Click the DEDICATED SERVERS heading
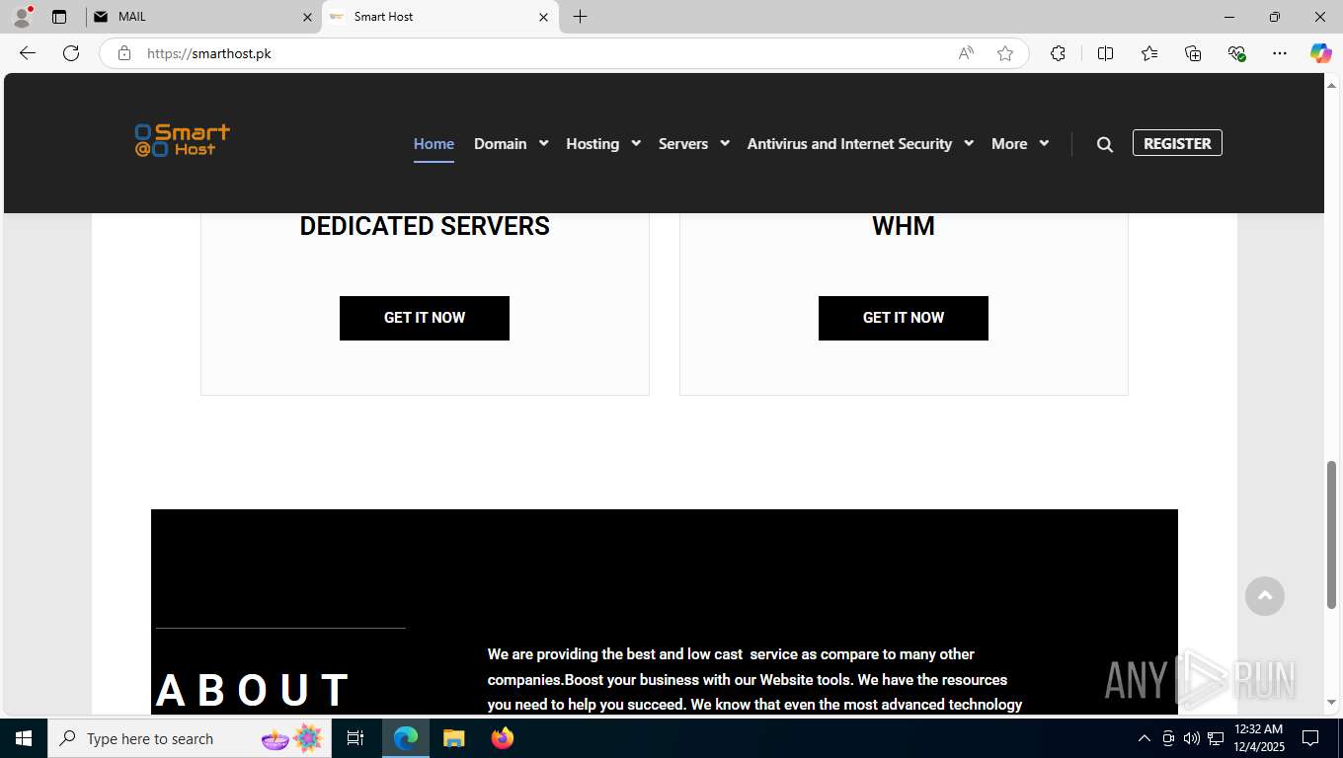 (x=425, y=226)
